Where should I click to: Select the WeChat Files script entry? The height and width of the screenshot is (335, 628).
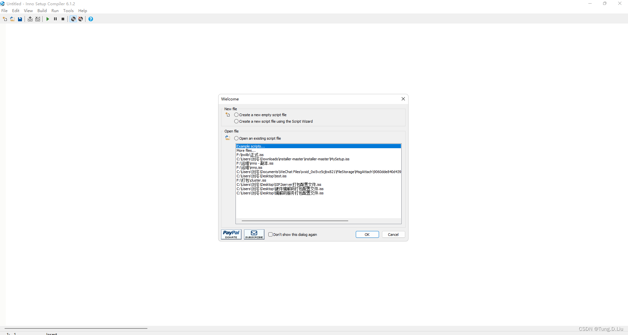(318, 172)
